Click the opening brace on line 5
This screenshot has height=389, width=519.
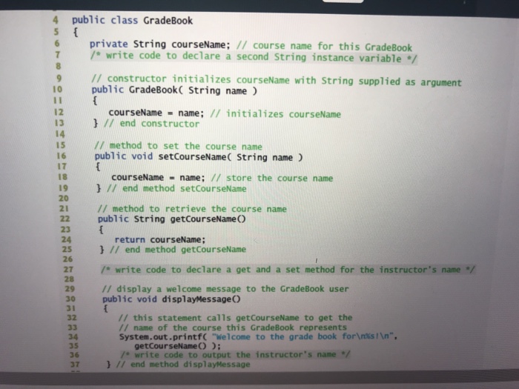tap(76, 32)
